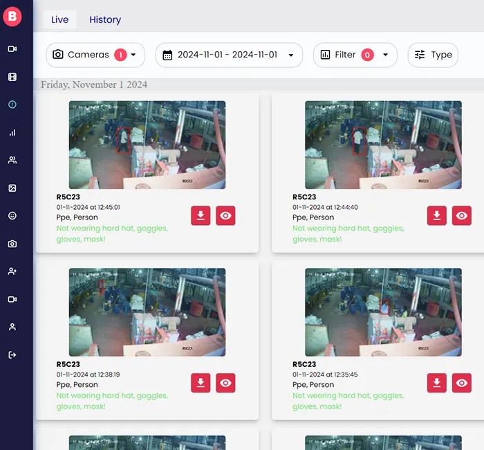The height and width of the screenshot is (450, 484).
Task: View the 12:45:01 alert with eye button
Action: coord(225,215)
